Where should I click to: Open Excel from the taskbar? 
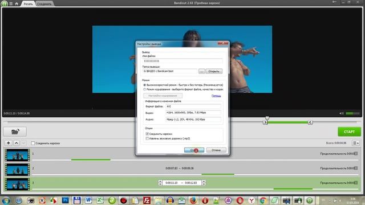(x=100, y=200)
